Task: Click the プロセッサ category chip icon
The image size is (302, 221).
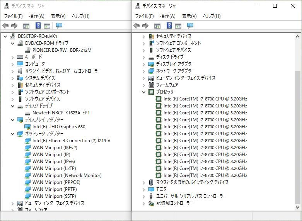Action: (151, 92)
